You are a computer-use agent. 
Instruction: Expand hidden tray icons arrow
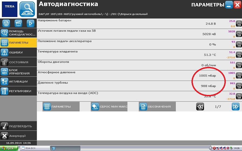click(x=210, y=148)
